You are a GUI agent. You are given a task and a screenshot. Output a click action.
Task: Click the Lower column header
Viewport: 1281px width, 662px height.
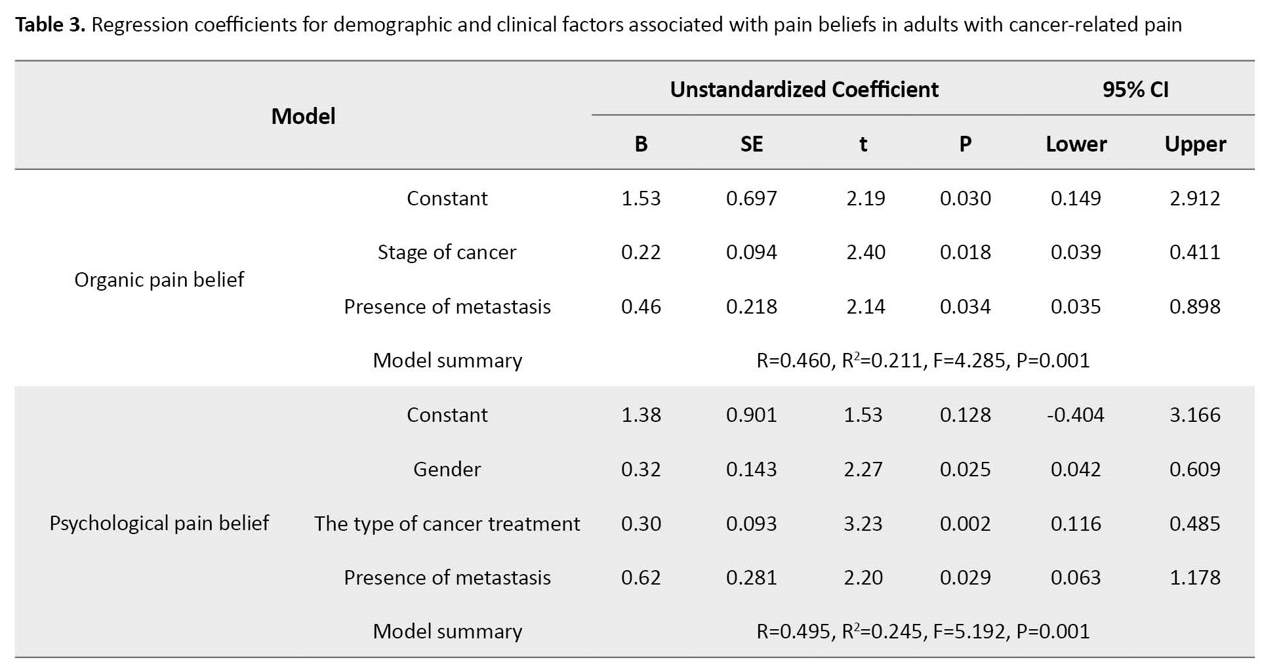point(1076,144)
